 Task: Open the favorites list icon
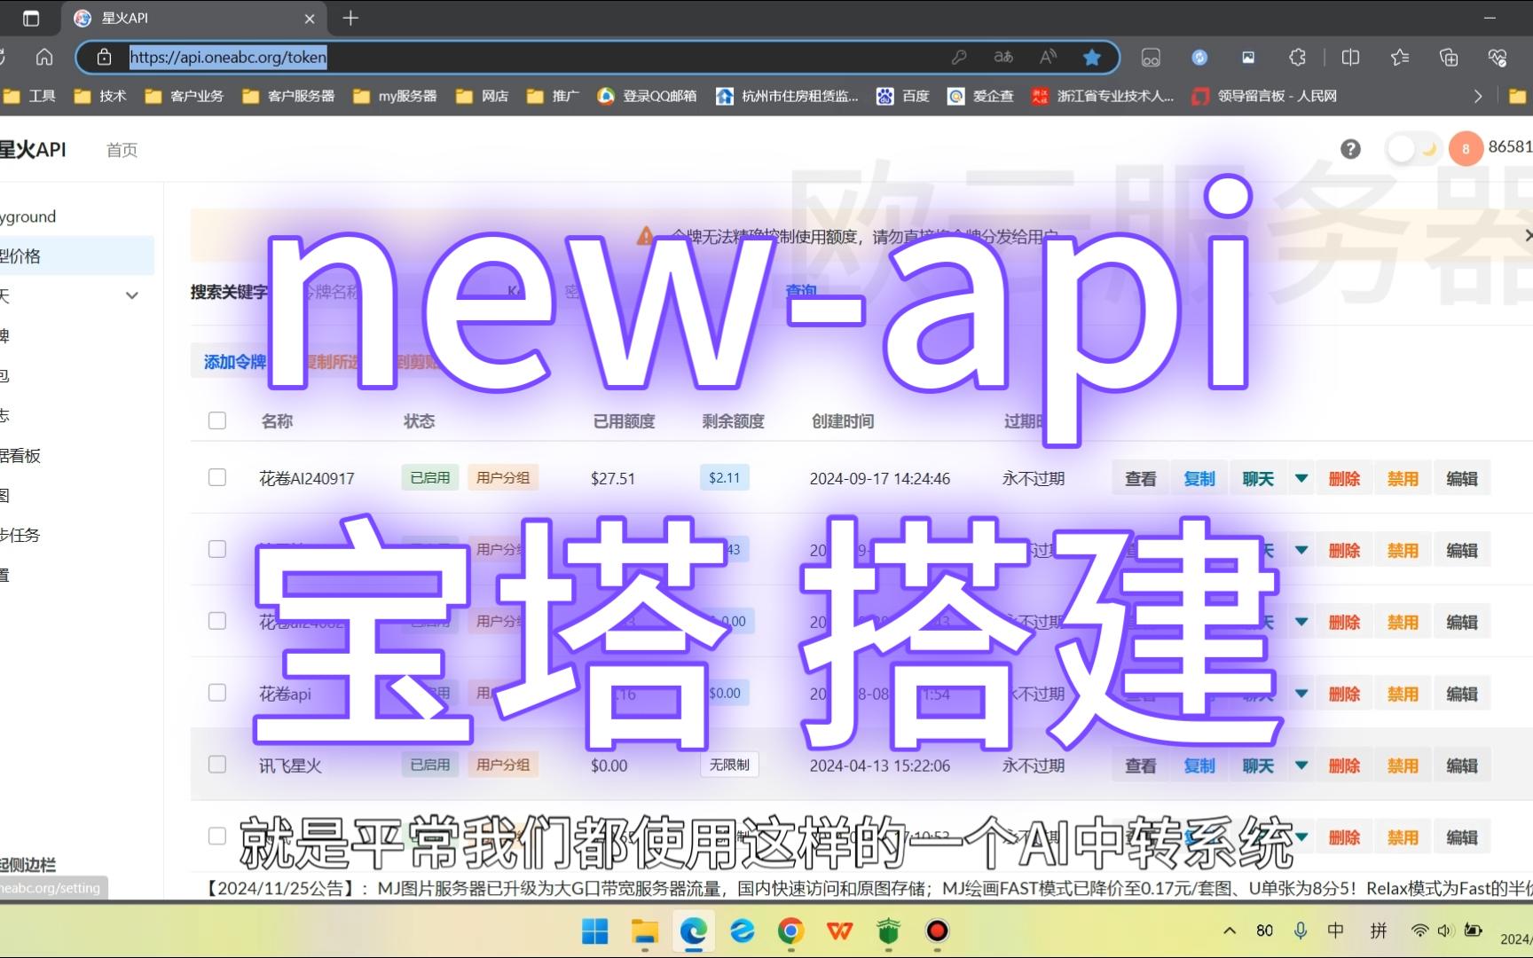[1400, 58]
